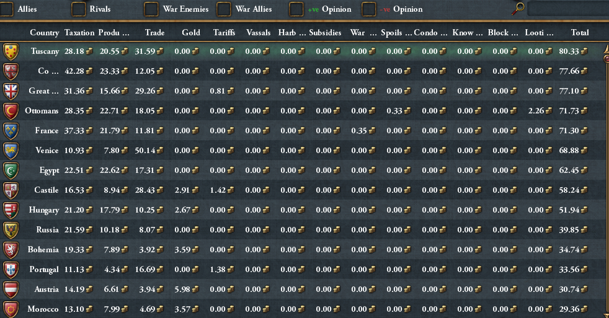Select the Egypt country name

point(50,171)
